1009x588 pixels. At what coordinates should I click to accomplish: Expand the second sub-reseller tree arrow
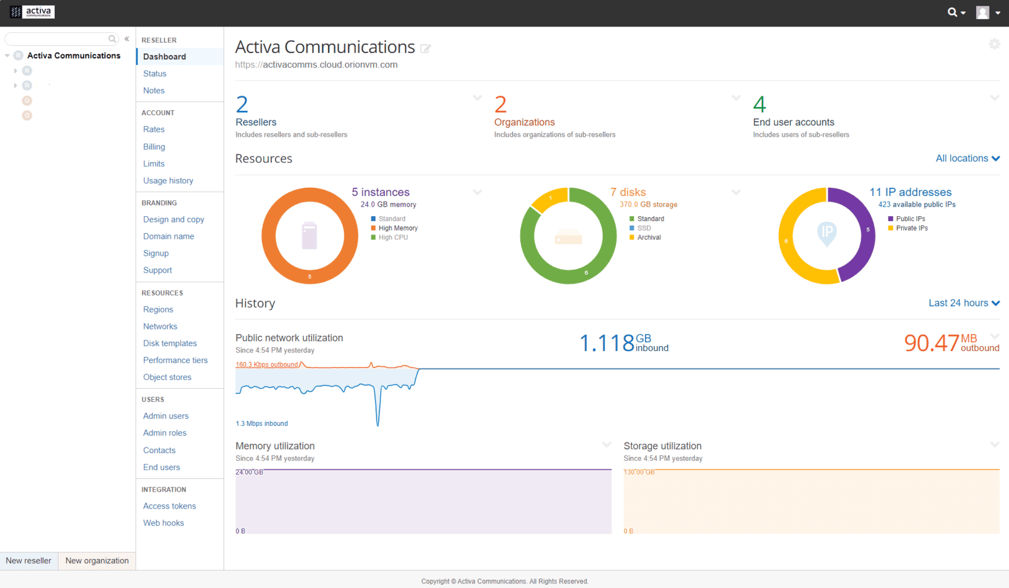pos(15,85)
